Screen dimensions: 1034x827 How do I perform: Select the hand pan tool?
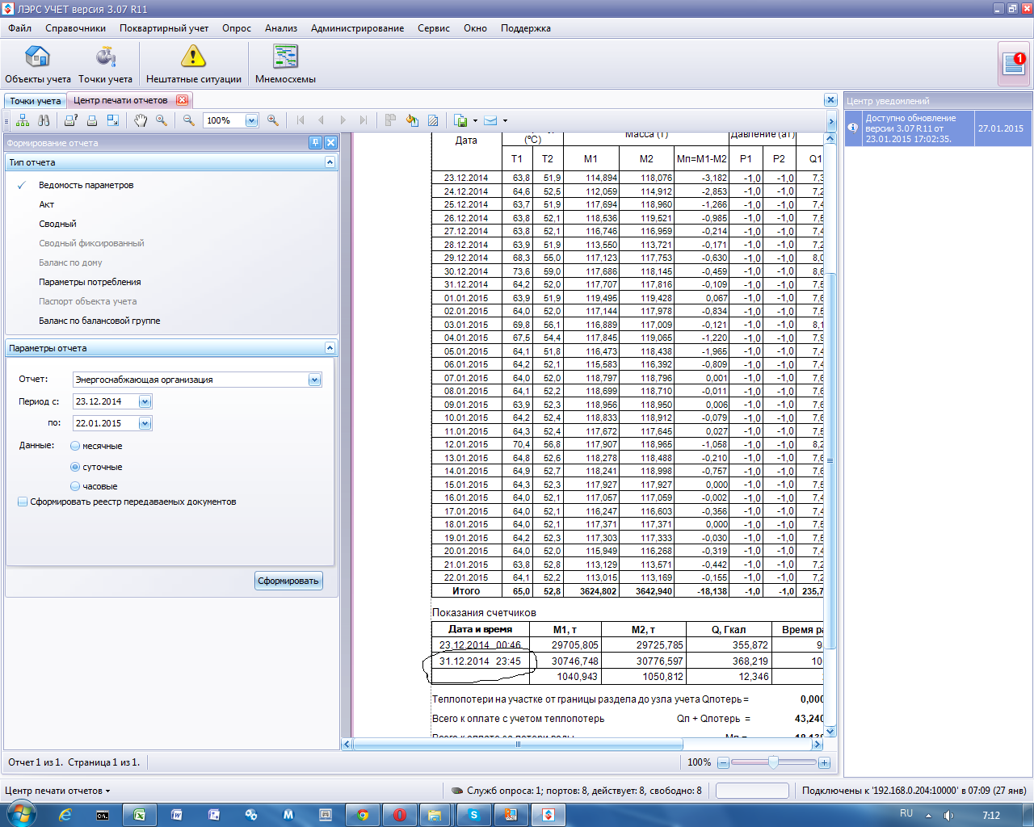pyautogui.click(x=141, y=120)
